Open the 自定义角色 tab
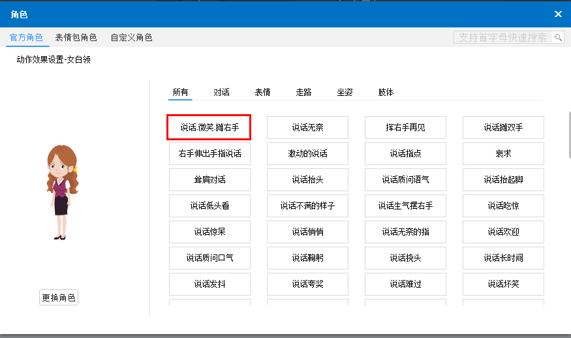The width and height of the screenshot is (571, 338). click(x=131, y=37)
